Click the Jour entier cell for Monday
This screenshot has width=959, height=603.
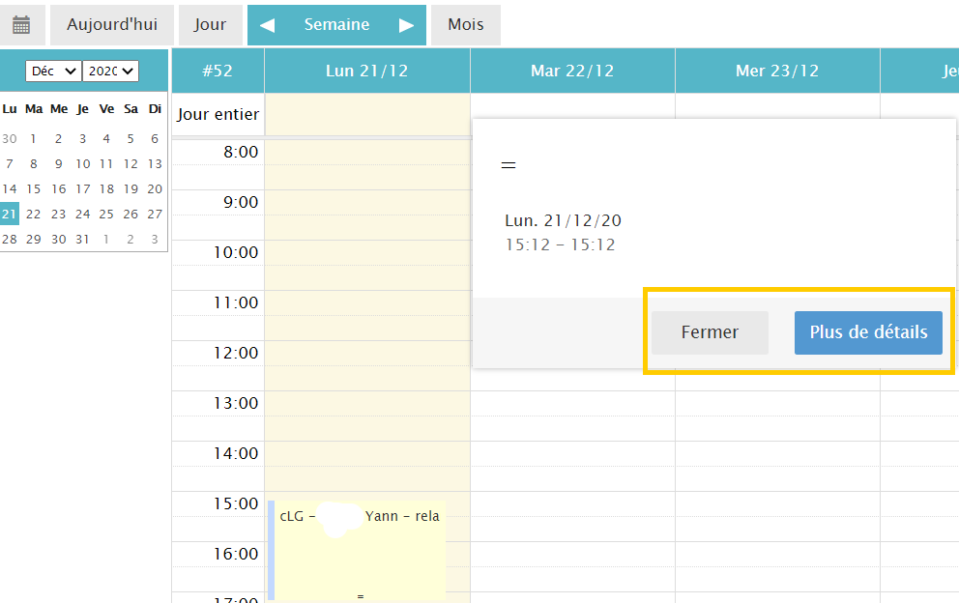click(x=367, y=115)
